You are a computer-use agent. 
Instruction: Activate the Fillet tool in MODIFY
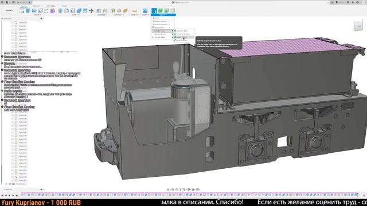(x=67, y=11)
